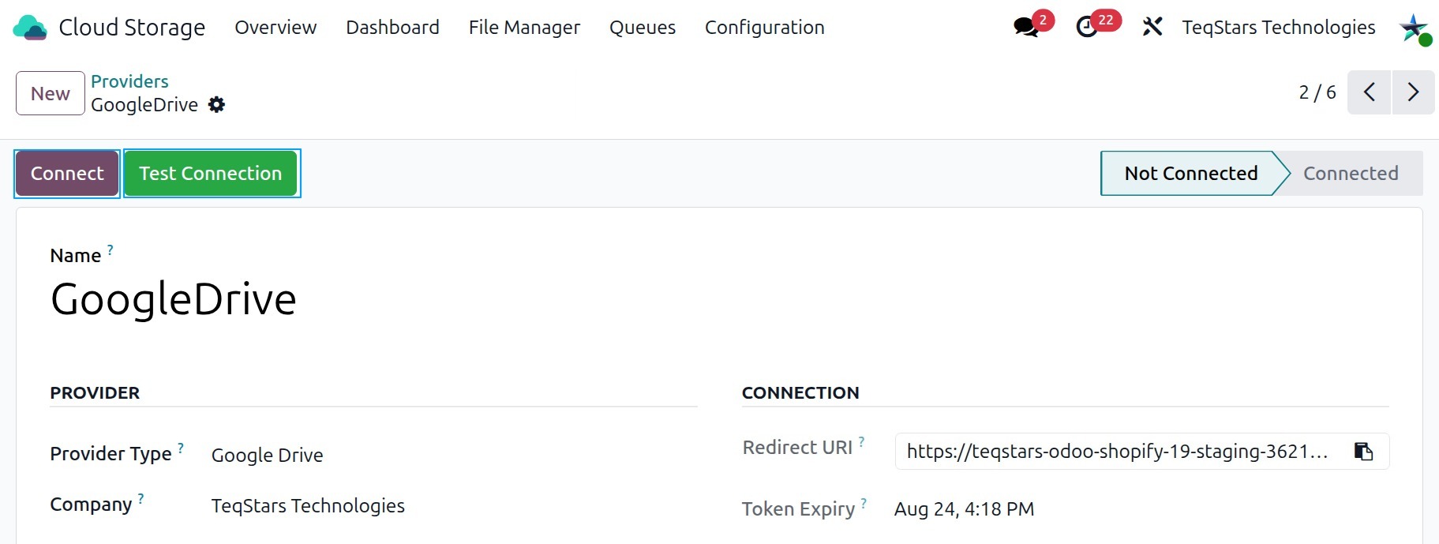The height and width of the screenshot is (544, 1439).
Task: Go to previous record arrow
Action: pos(1369,92)
